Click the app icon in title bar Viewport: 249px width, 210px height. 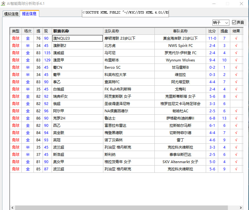(3, 4)
